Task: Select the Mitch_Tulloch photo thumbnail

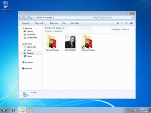Action: (70, 43)
